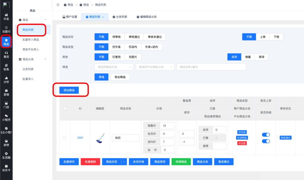Click the red 批量删除 button
The height and width of the screenshot is (180, 304).
pos(90,162)
